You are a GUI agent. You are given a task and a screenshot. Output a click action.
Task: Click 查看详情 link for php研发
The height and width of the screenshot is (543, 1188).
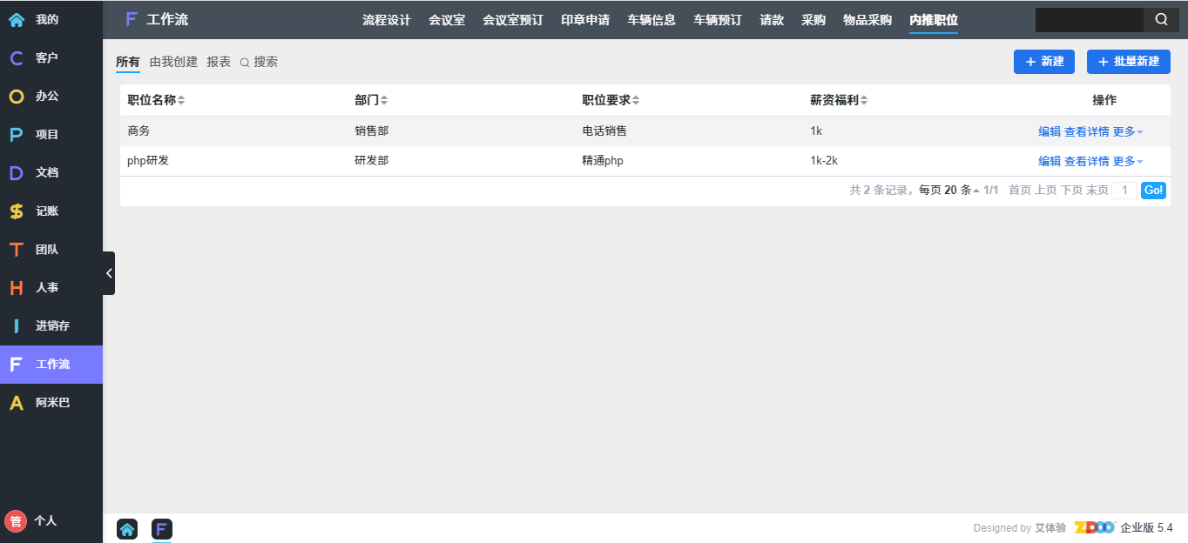[1086, 161]
